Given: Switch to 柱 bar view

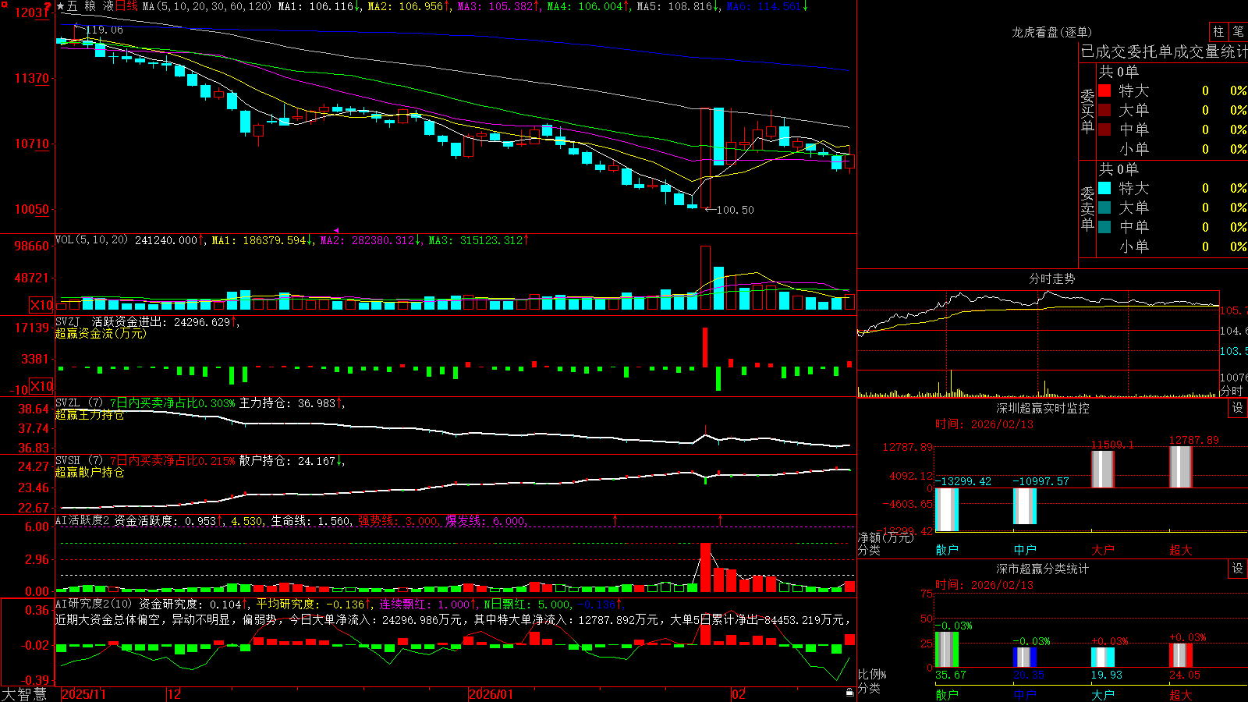Looking at the screenshot, I should pos(1218,31).
